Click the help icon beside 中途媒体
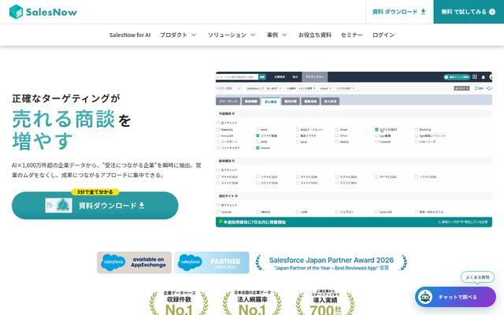 (x=233, y=113)
